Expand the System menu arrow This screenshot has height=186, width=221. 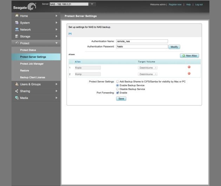coord(56,22)
